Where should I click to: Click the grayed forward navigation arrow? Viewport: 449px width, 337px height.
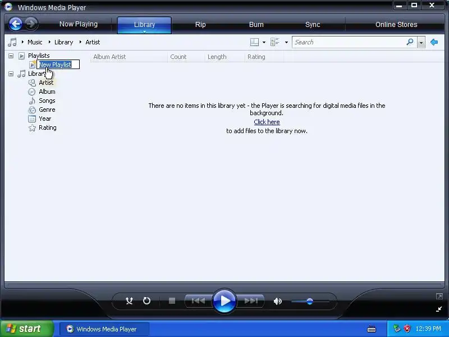[x=31, y=24]
